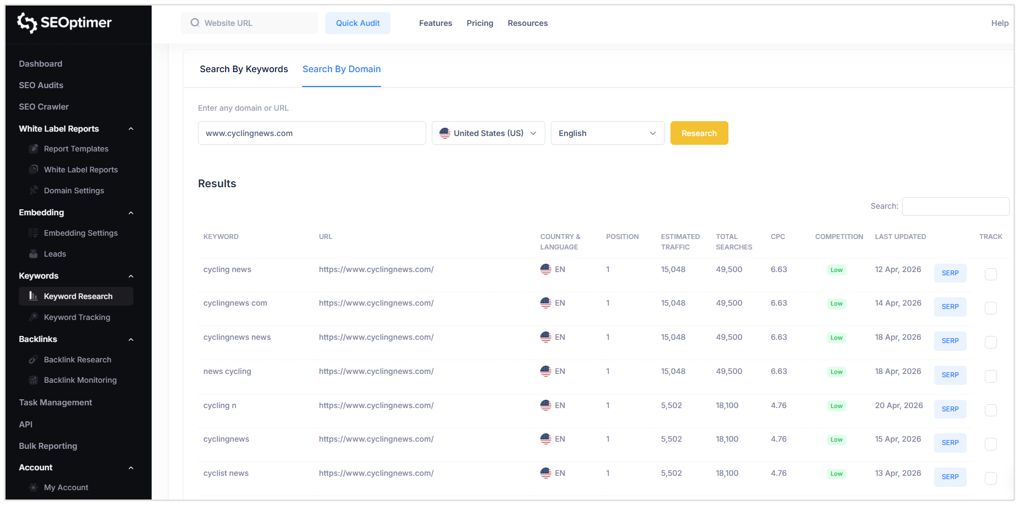Click the flag icon in cyclingnews com row
1019x505 pixels.
pos(545,303)
